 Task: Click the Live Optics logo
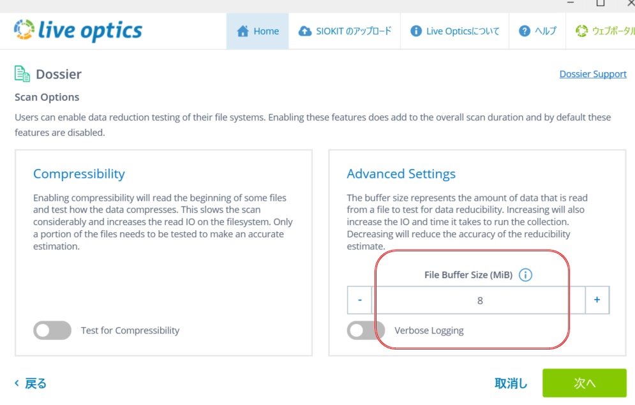[x=78, y=31]
